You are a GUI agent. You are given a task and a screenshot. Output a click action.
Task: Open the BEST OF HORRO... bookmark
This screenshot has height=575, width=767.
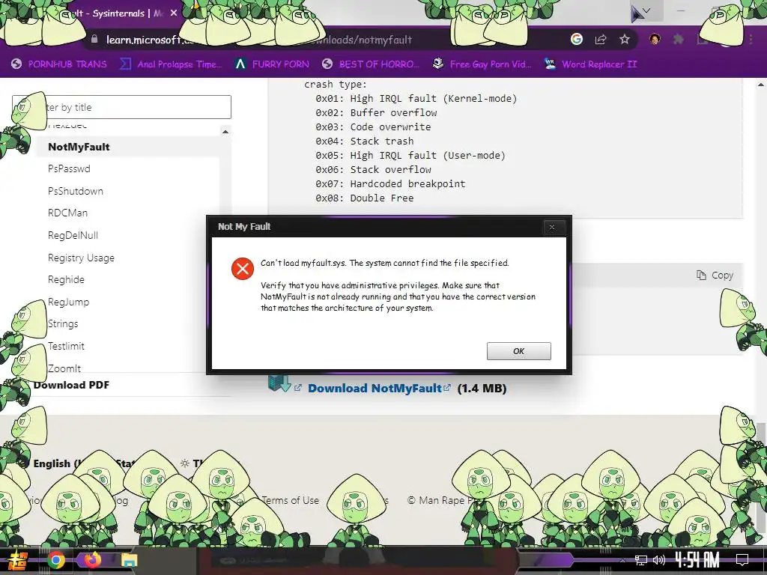click(x=371, y=64)
